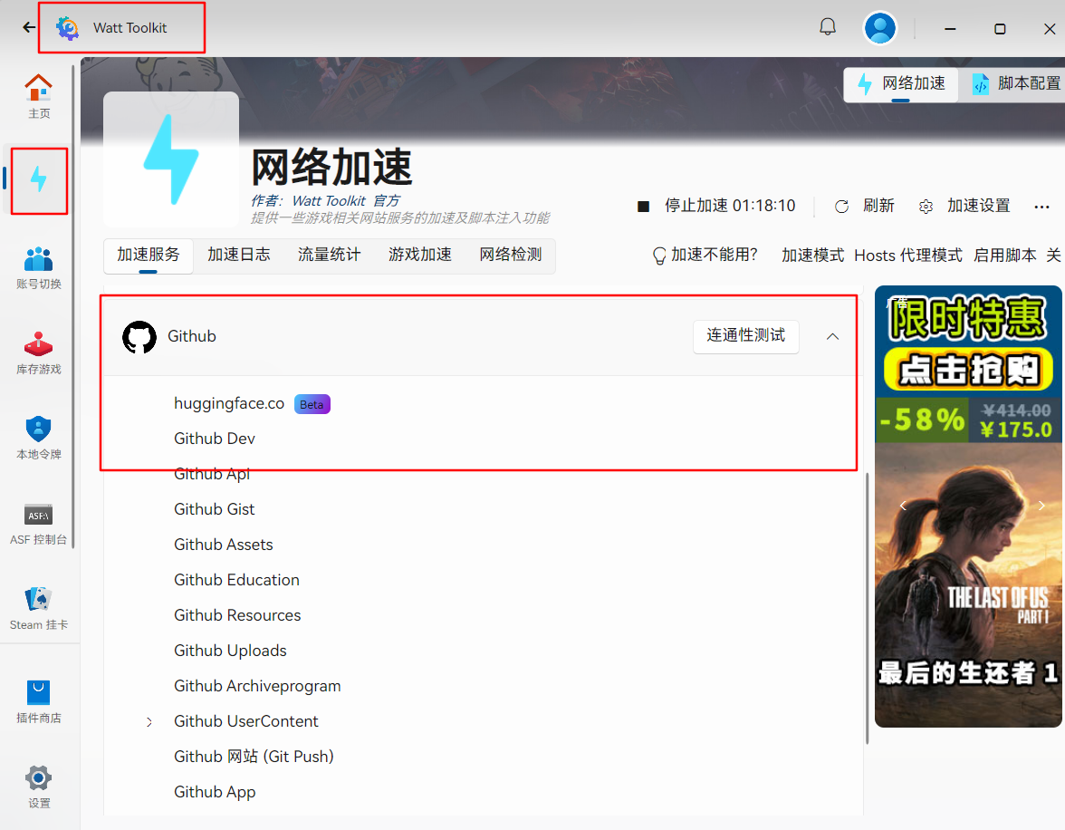Click the Beta badge on huggingface.co
The image size is (1065, 830).
coord(312,404)
